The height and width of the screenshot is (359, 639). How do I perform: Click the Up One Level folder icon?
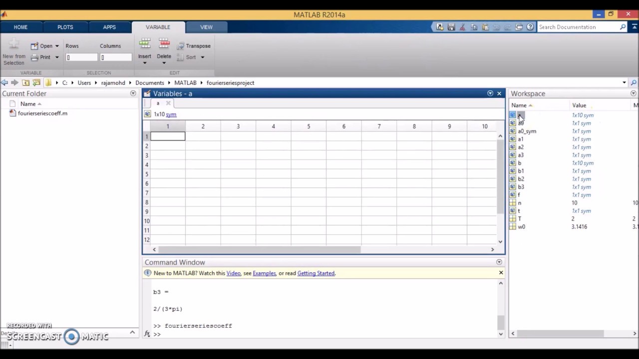pos(25,83)
